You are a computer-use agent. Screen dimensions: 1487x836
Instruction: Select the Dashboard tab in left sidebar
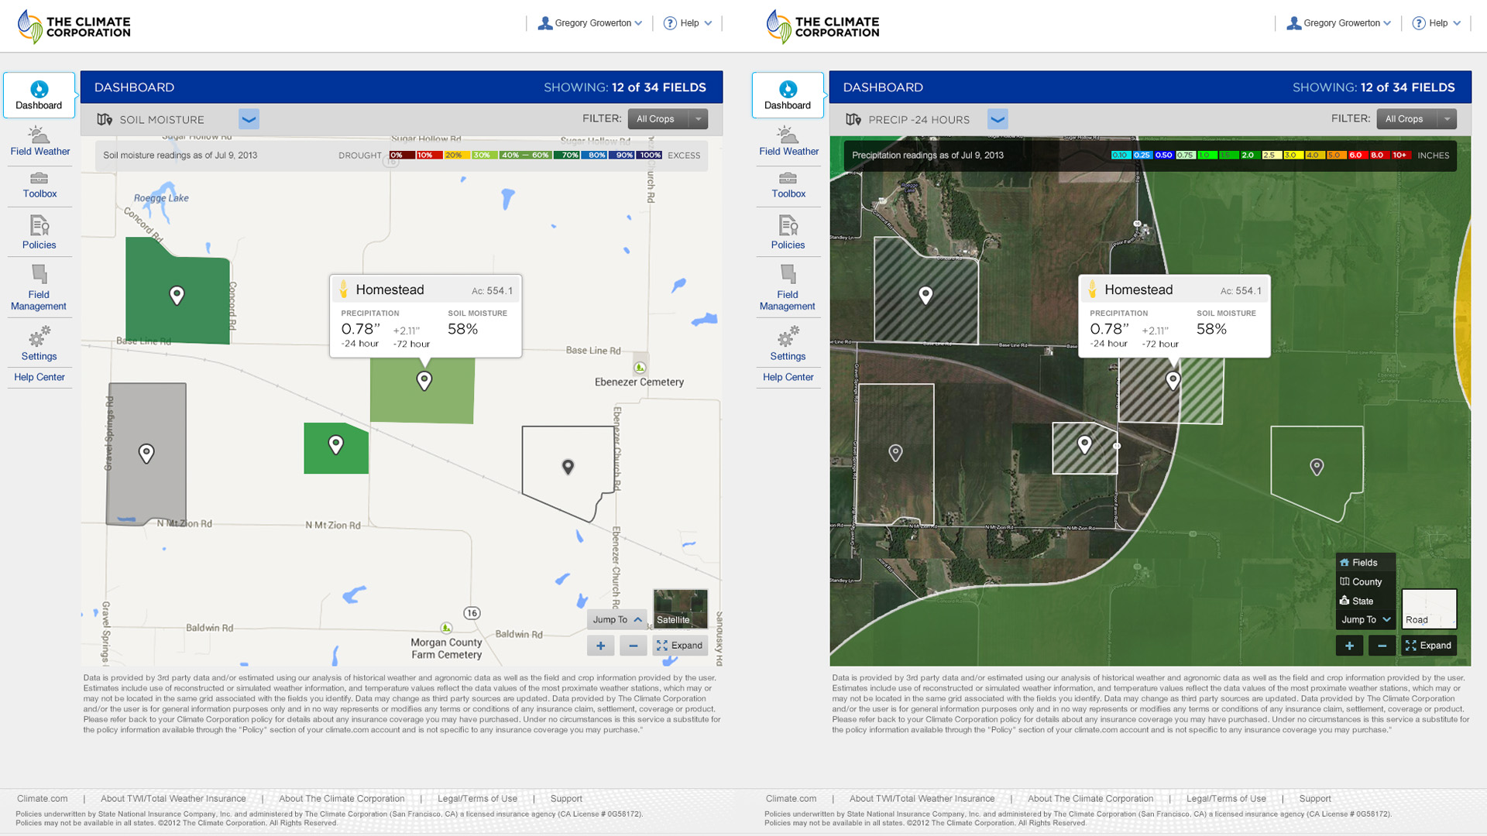coord(39,95)
